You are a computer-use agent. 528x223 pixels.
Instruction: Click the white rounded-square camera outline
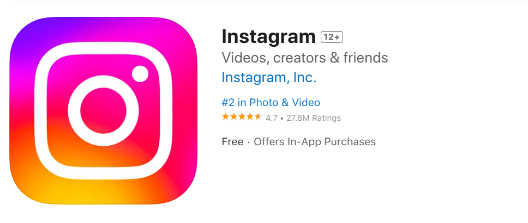pyautogui.click(x=103, y=110)
